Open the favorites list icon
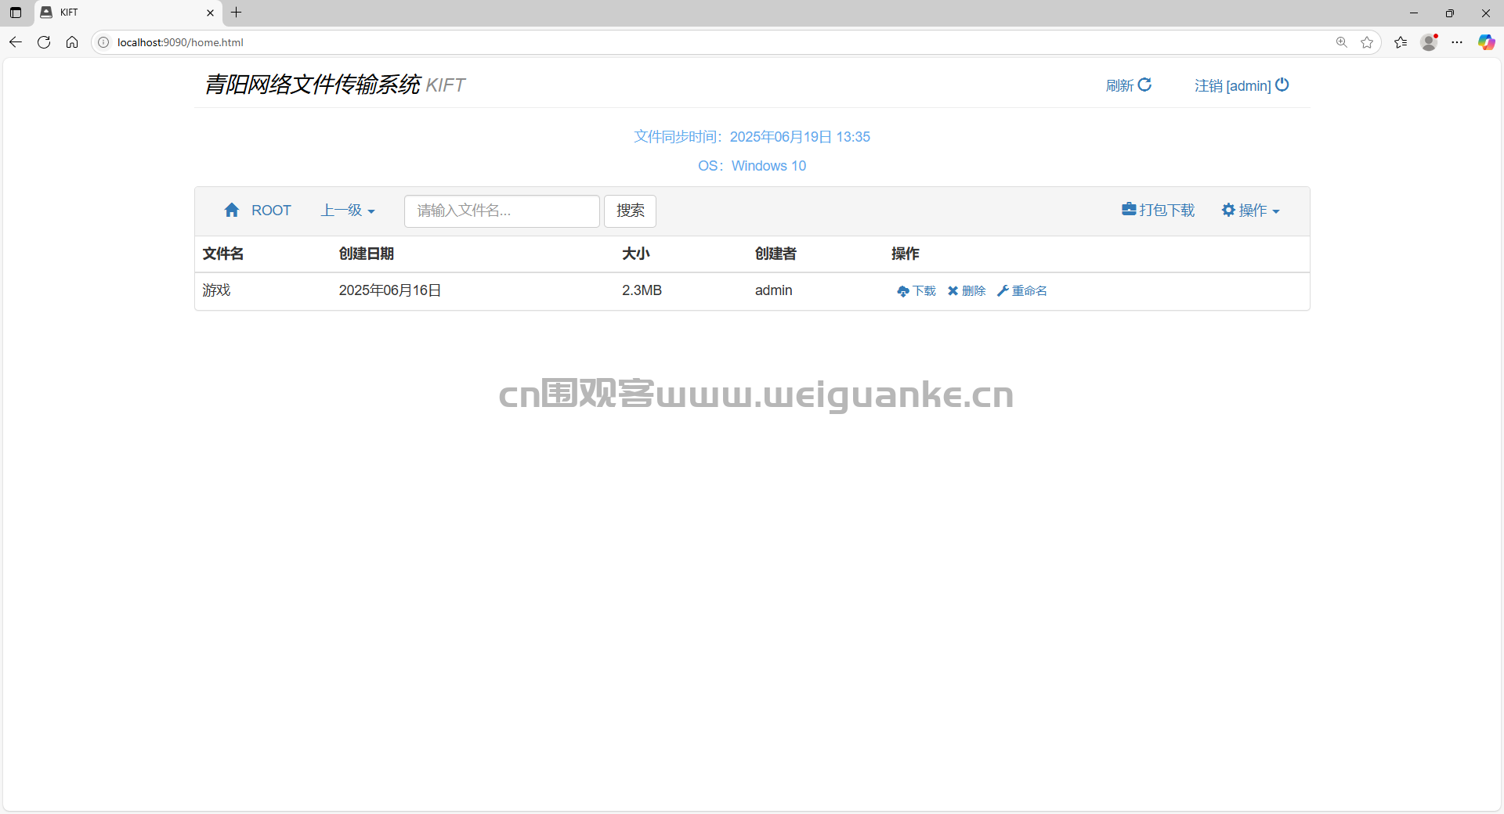The width and height of the screenshot is (1504, 814). pos(1401,42)
